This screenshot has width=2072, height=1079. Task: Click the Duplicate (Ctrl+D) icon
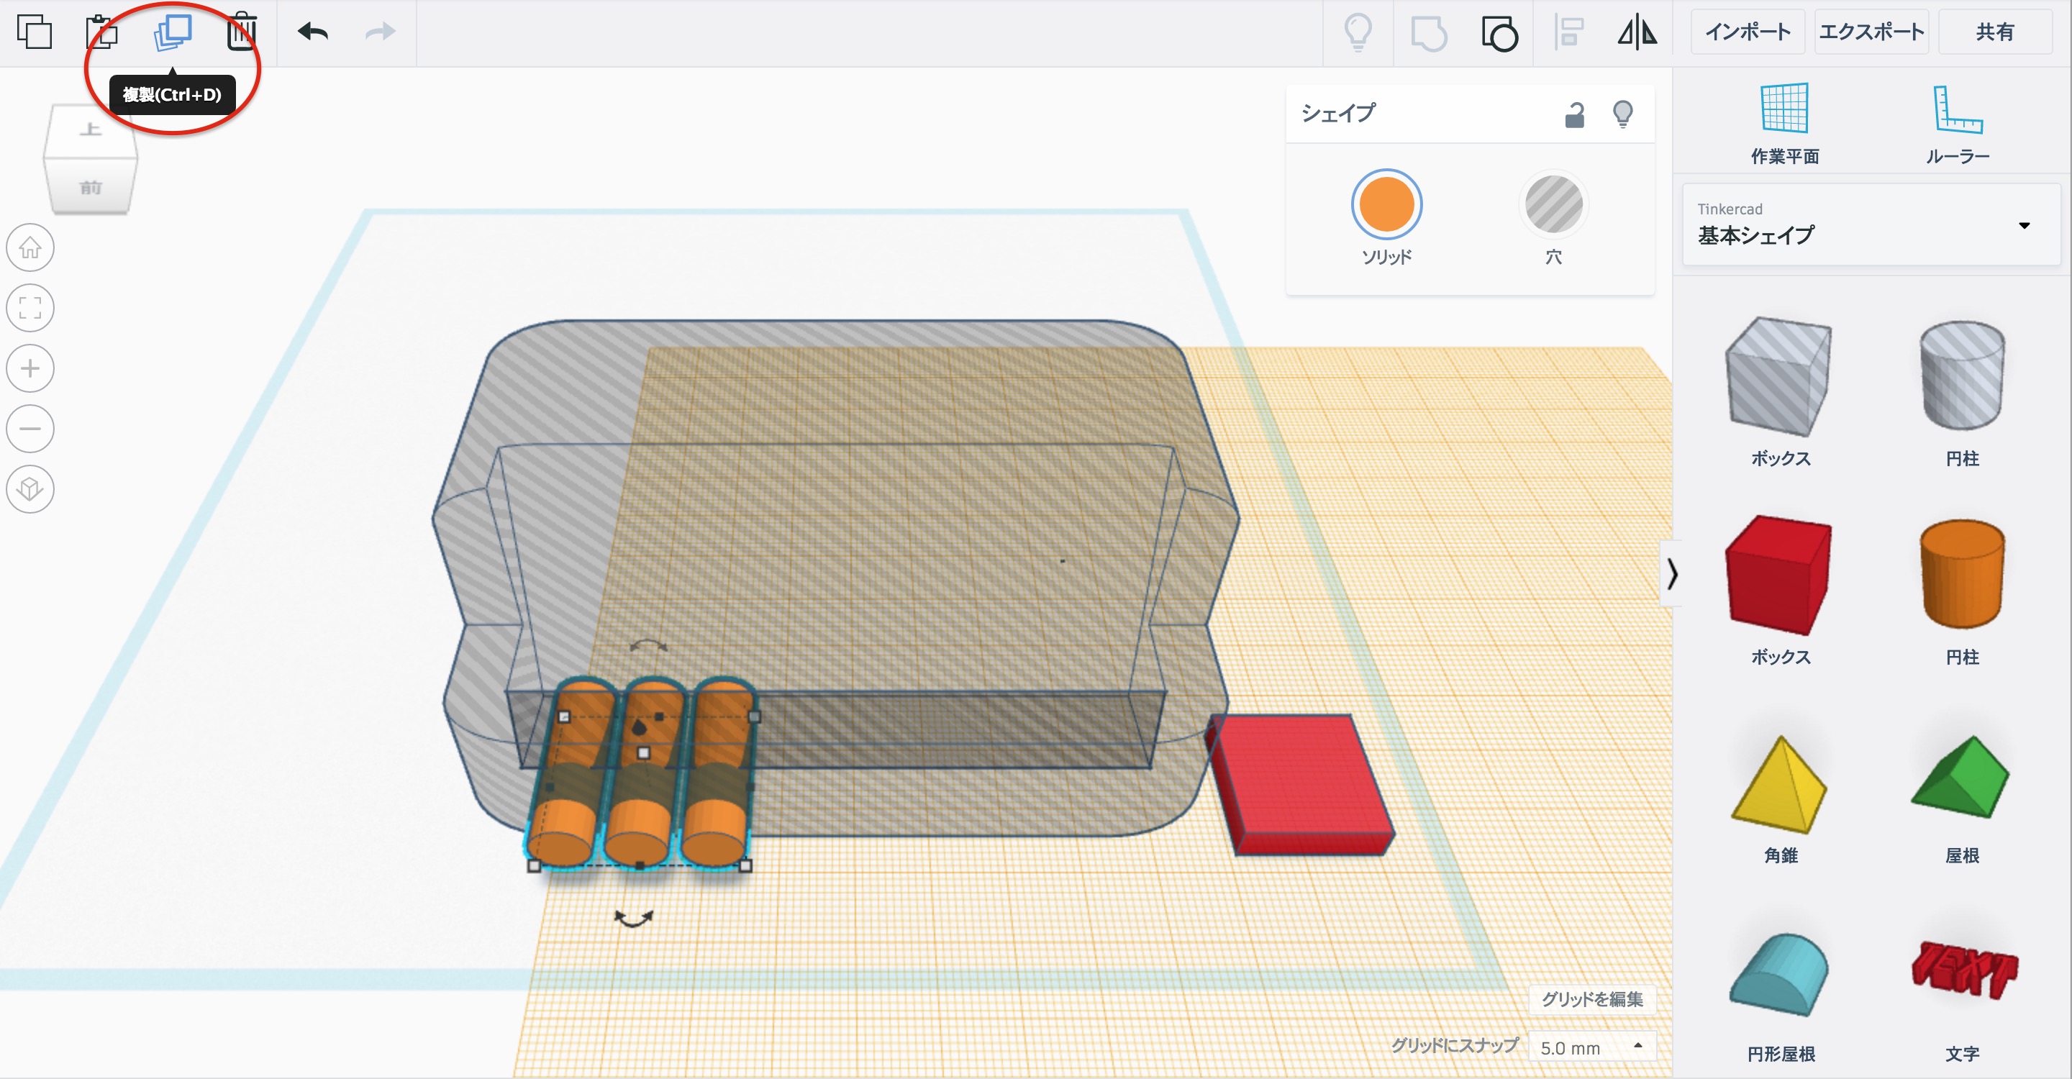tap(173, 32)
